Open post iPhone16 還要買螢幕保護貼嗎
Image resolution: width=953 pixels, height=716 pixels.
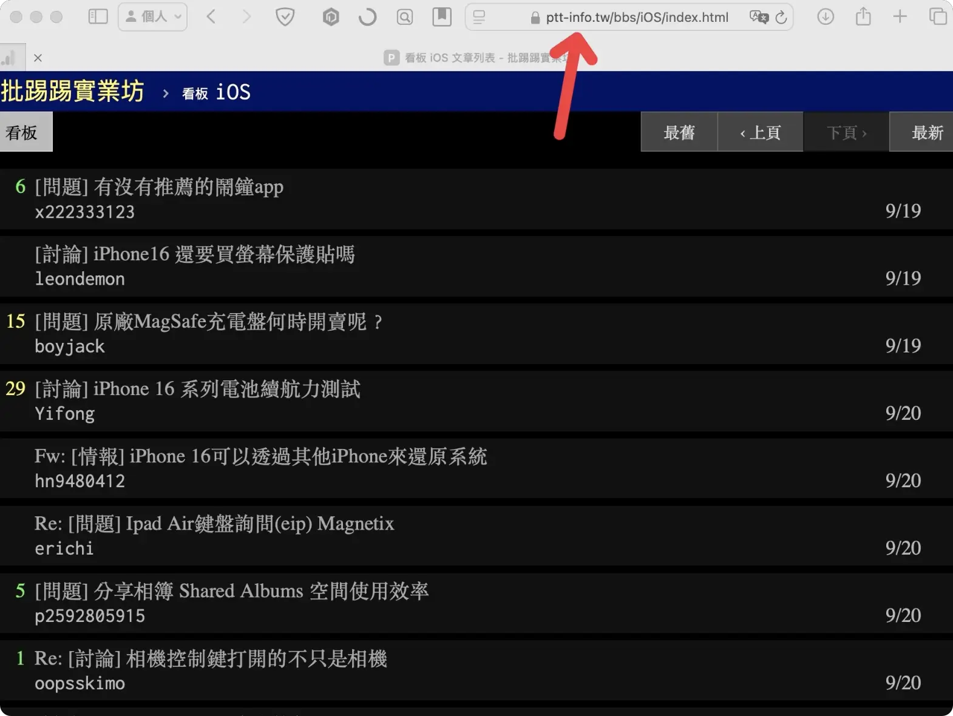(194, 254)
